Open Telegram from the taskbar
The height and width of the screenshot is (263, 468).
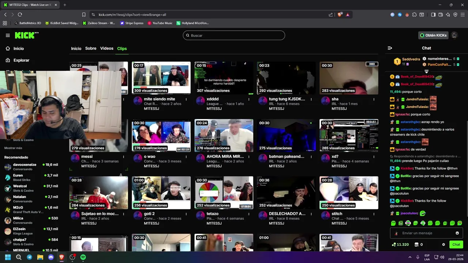tap(29, 257)
